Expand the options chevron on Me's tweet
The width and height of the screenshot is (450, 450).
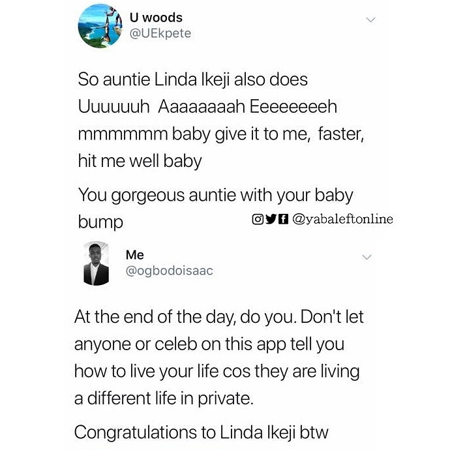pyautogui.click(x=367, y=257)
